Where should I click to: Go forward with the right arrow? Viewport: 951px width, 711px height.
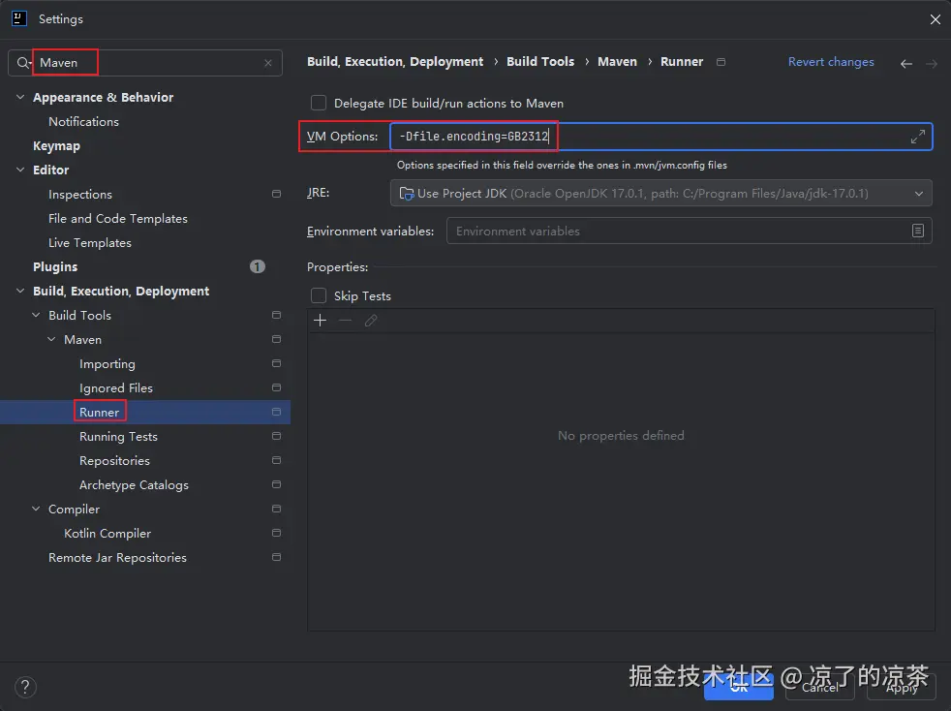click(x=932, y=64)
